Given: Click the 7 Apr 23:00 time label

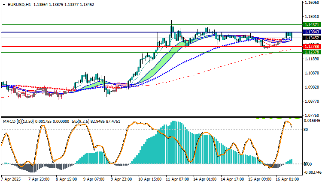Looking at the screenshot, I should click(x=39, y=179).
